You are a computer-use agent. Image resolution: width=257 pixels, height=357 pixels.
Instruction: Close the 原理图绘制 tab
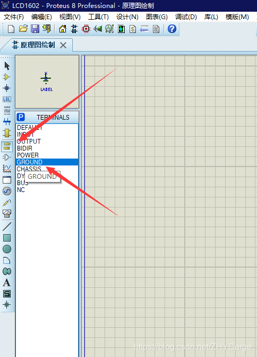pos(63,45)
